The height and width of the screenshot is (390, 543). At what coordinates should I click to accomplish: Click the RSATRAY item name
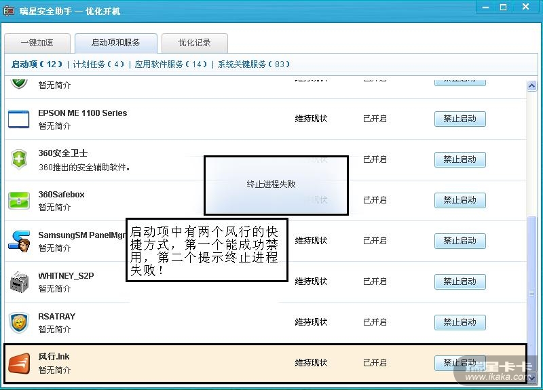click(57, 316)
